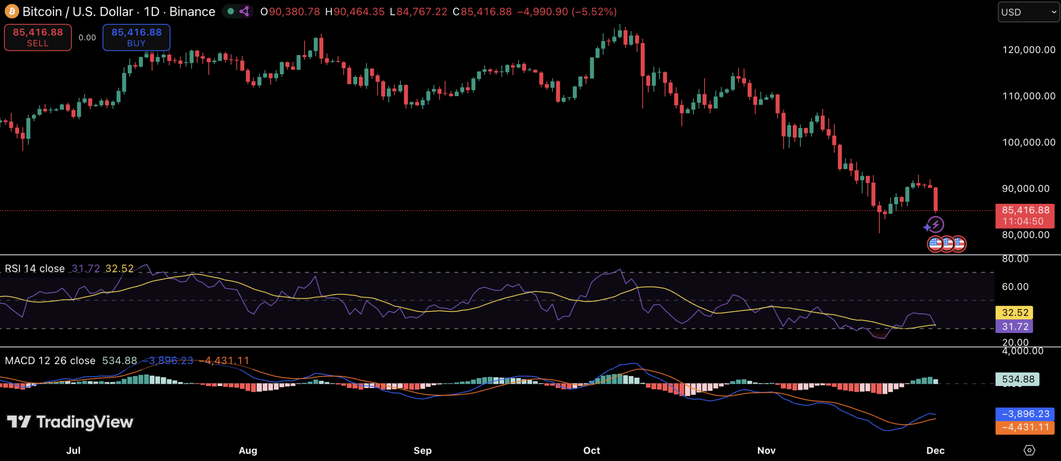The height and width of the screenshot is (461, 1061).
Task: Click the purple 31.72 RSI value tag
Action: pos(1014,326)
